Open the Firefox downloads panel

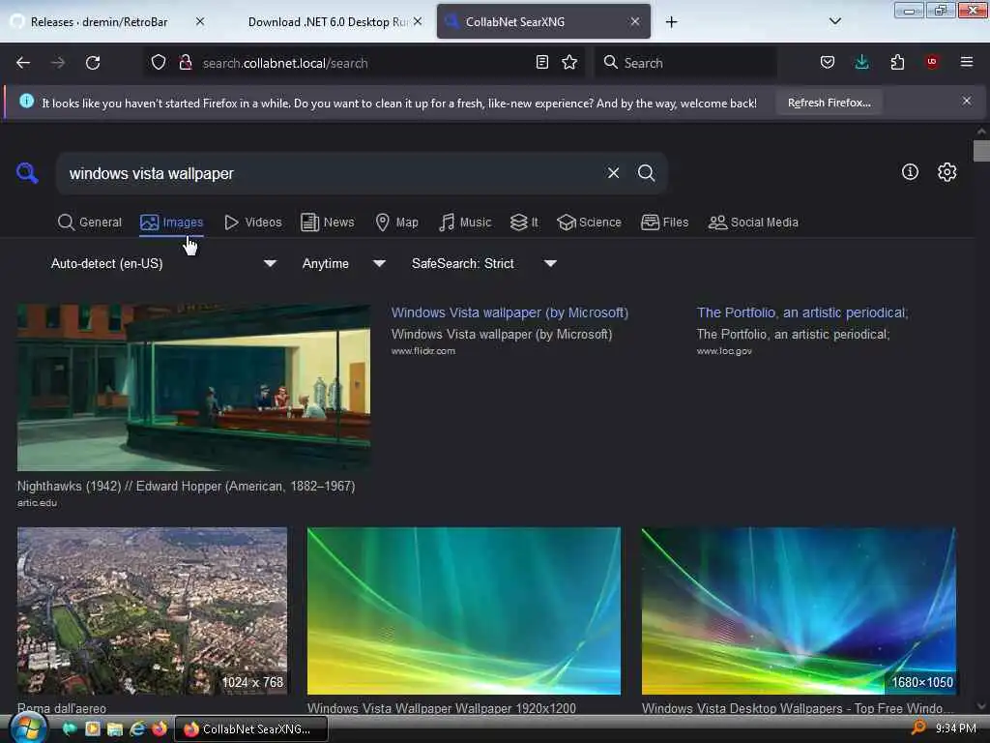[861, 62]
